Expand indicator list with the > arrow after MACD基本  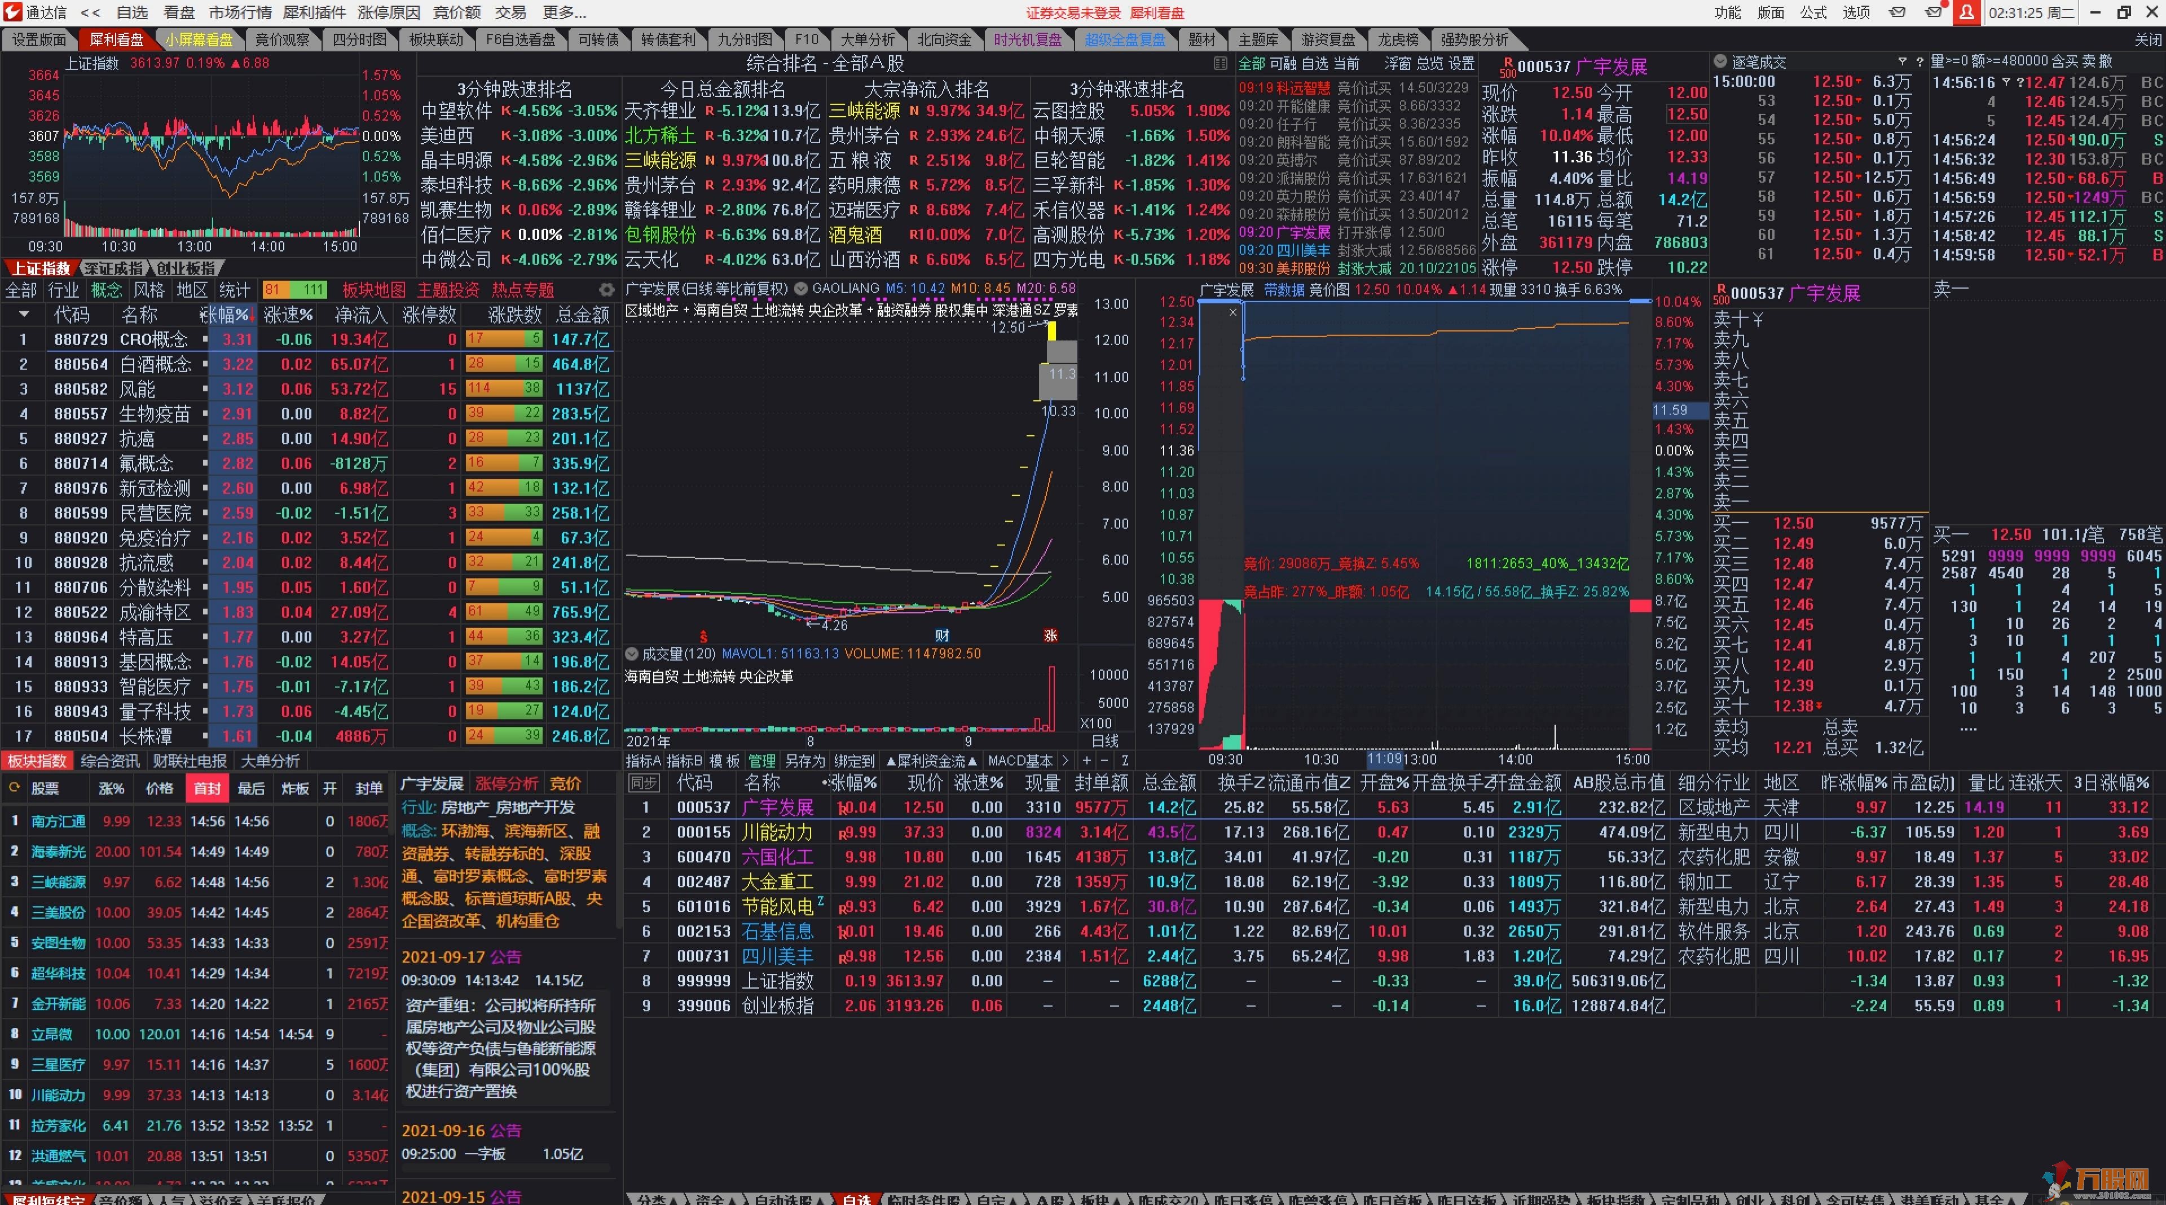pos(1066,761)
